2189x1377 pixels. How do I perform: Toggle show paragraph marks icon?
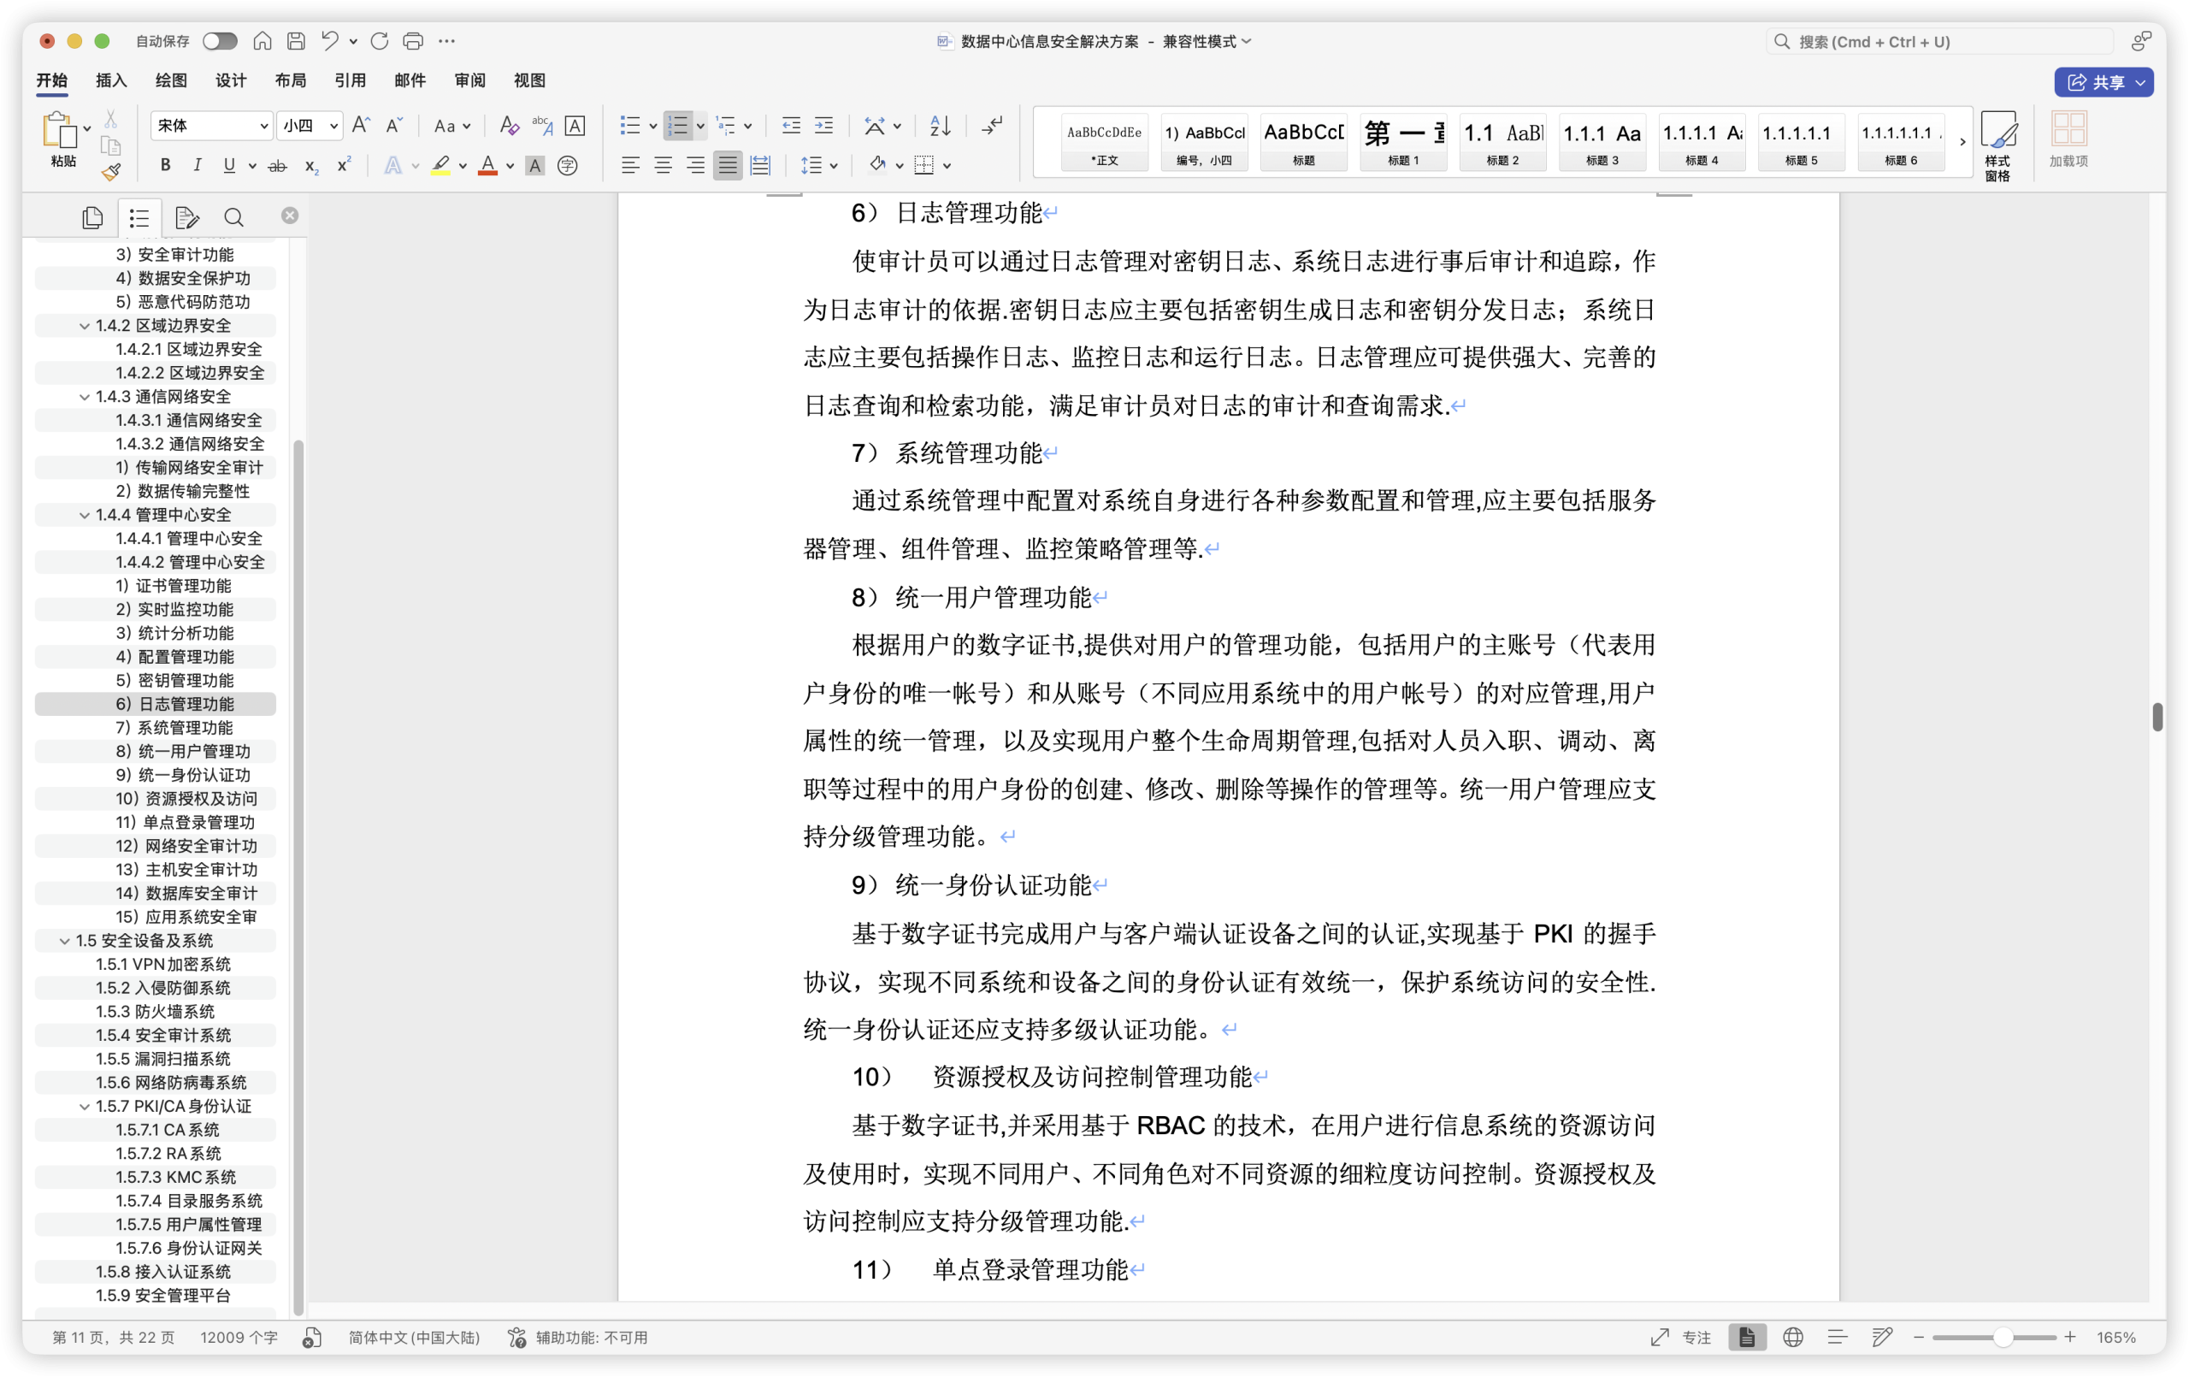[992, 126]
